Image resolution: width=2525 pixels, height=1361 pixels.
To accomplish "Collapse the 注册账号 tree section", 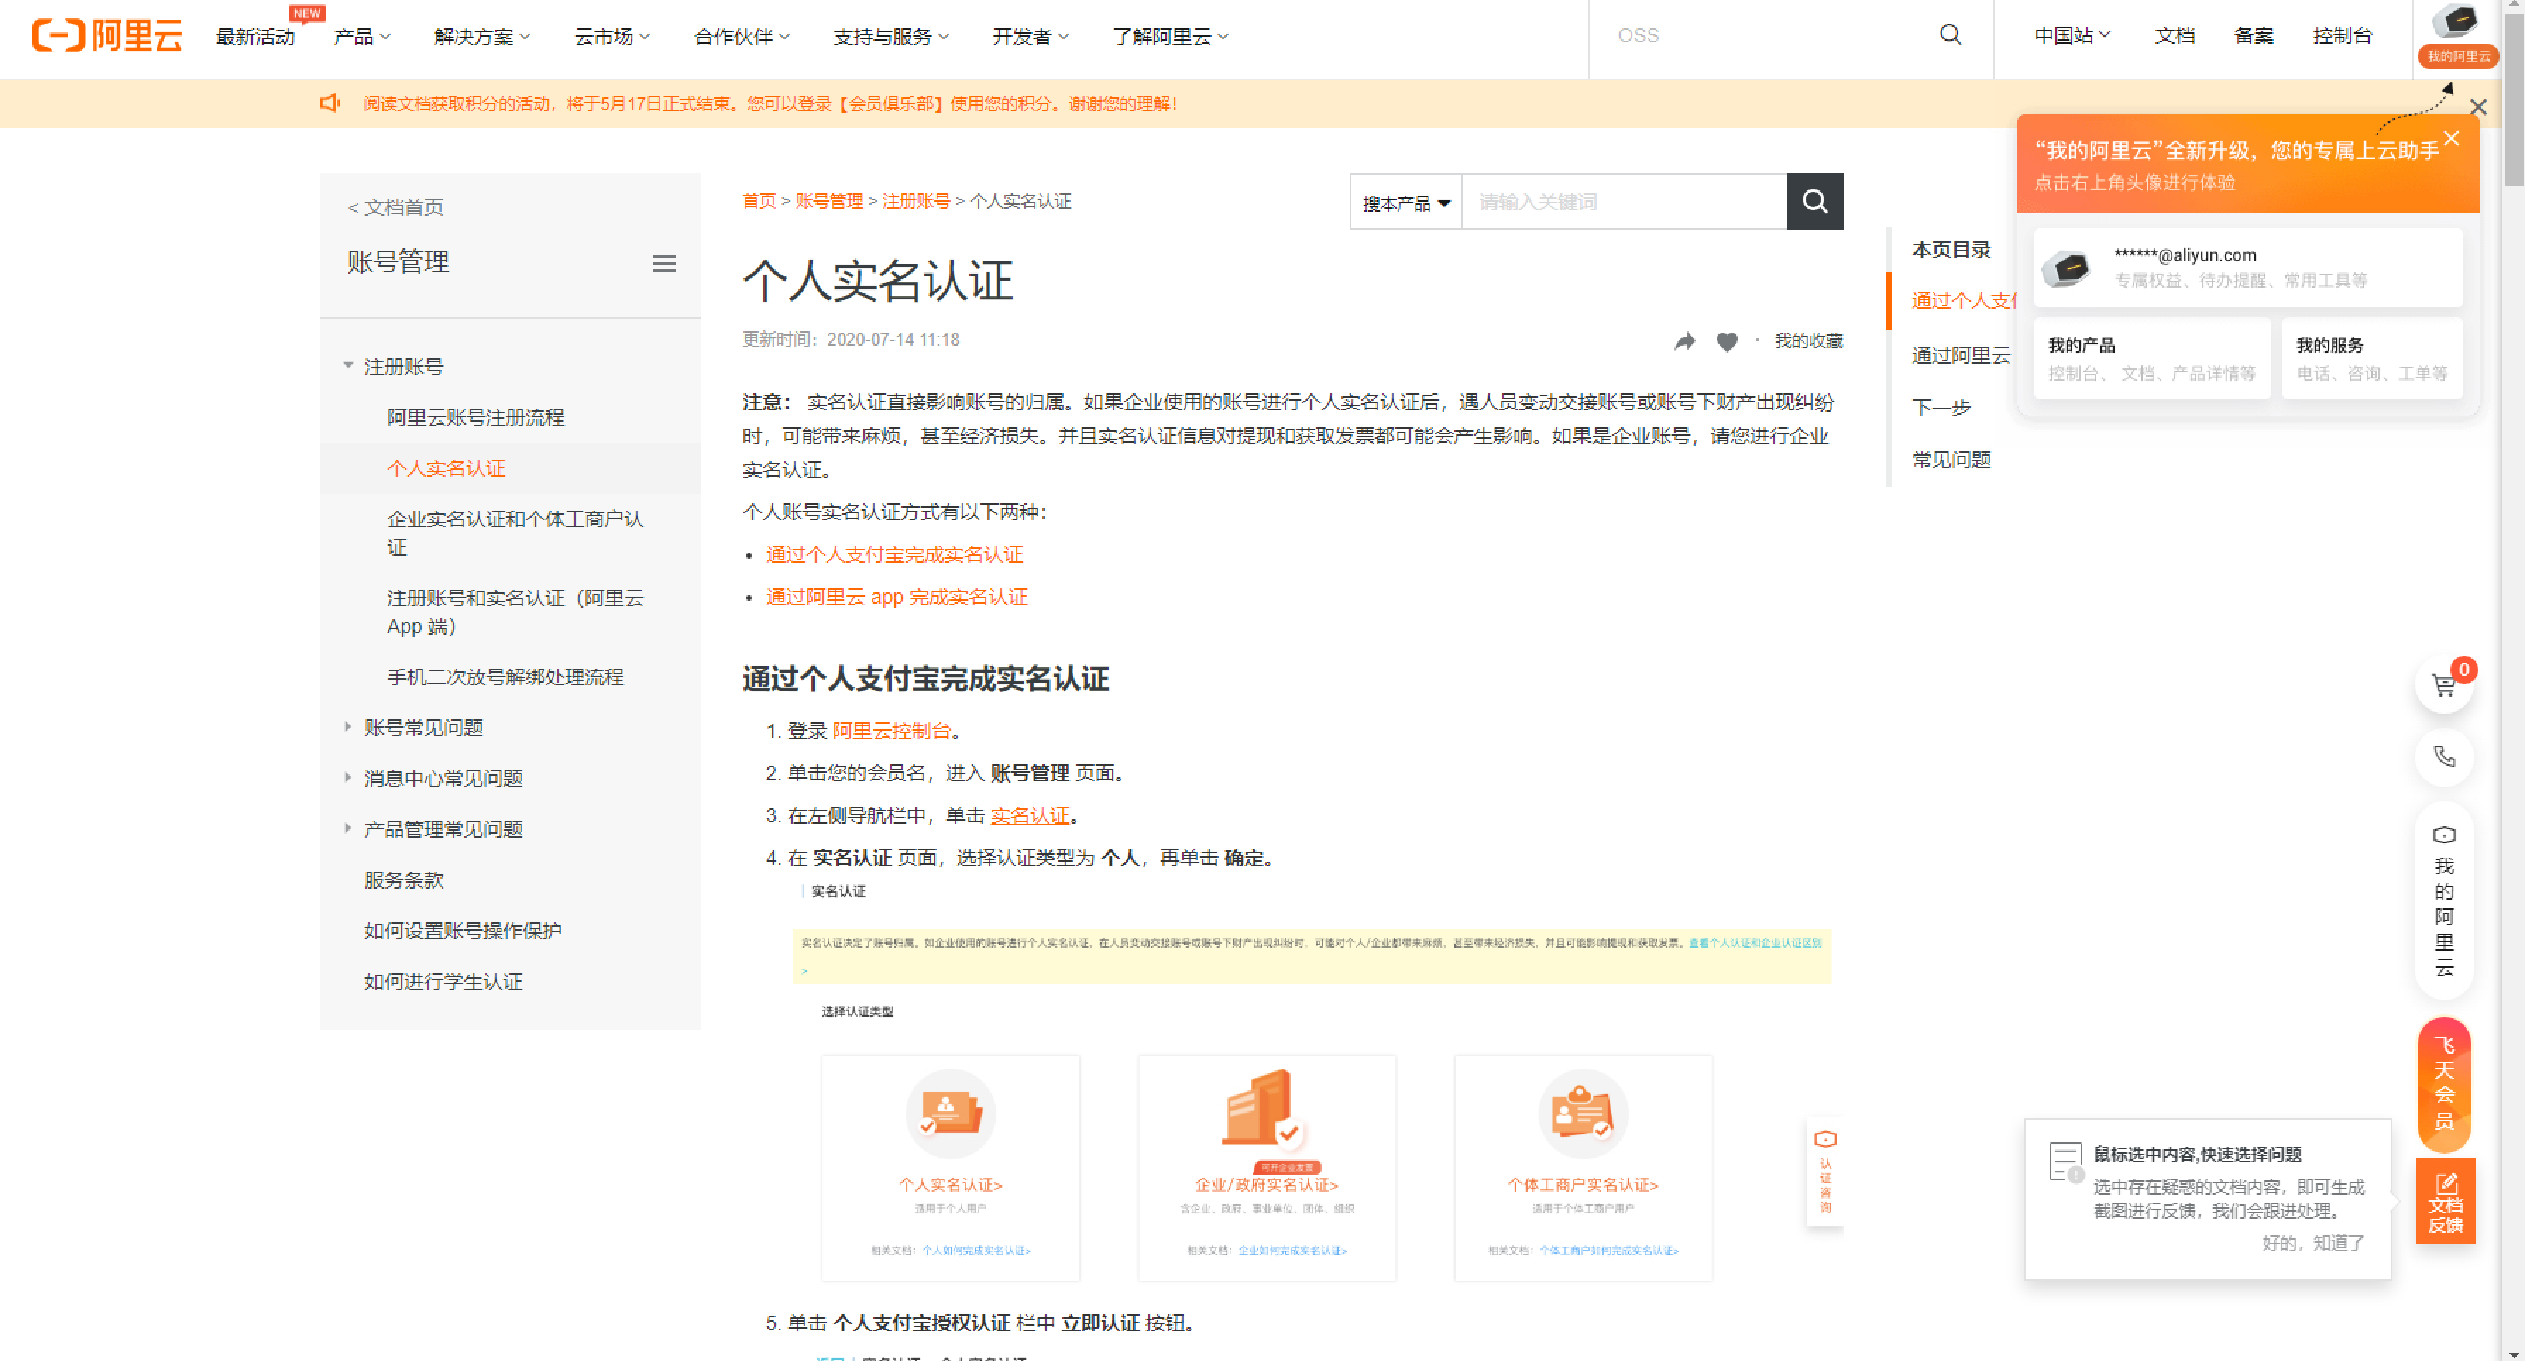I will coord(348,365).
